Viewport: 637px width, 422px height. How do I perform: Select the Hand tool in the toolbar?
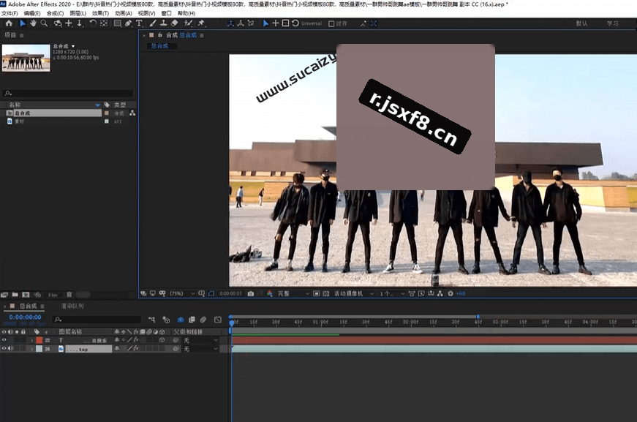tap(33, 23)
